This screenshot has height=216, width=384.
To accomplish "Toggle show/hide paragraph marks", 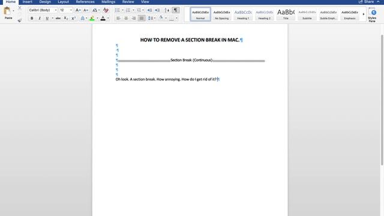I will pos(175,10).
